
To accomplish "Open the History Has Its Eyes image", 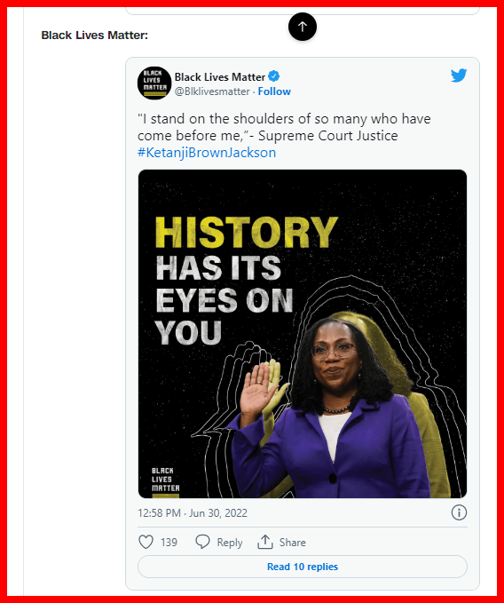I will click(x=303, y=334).
